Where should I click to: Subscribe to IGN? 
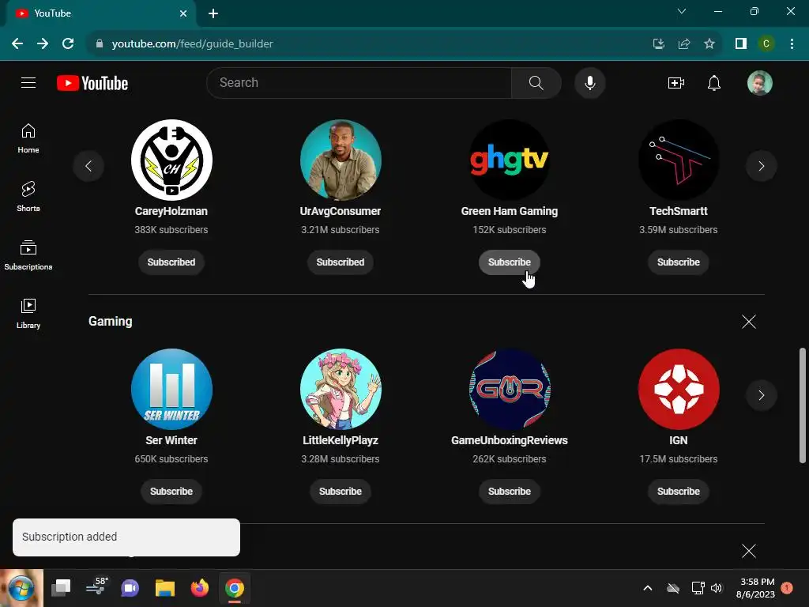click(679, 492)
